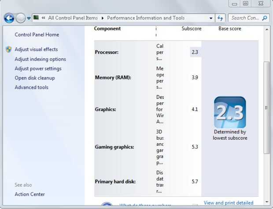
Task: Click the Subscore column header
Action: pos(192,29)
